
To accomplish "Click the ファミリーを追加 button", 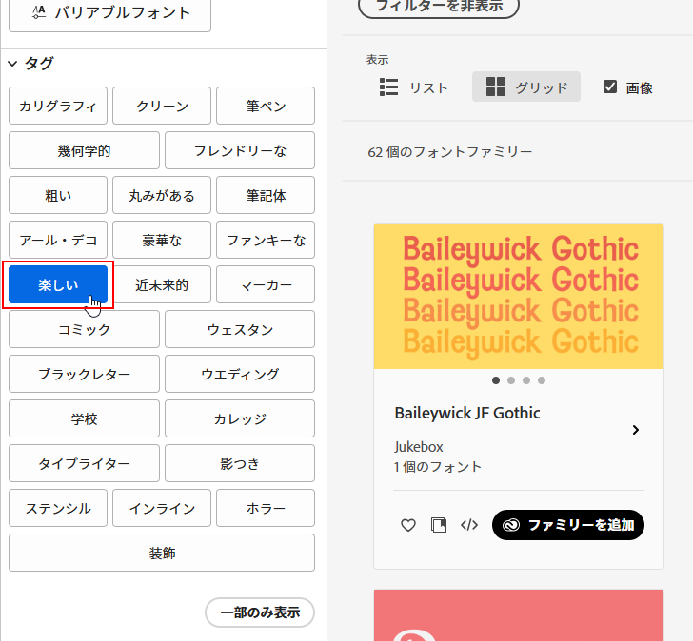I will pos(568,525).
